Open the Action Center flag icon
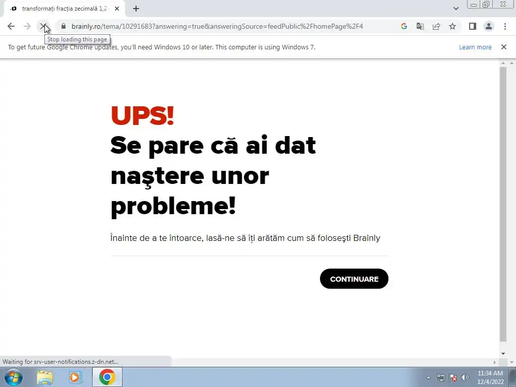This screenshot has width=516, height=387. pos(453,377)
